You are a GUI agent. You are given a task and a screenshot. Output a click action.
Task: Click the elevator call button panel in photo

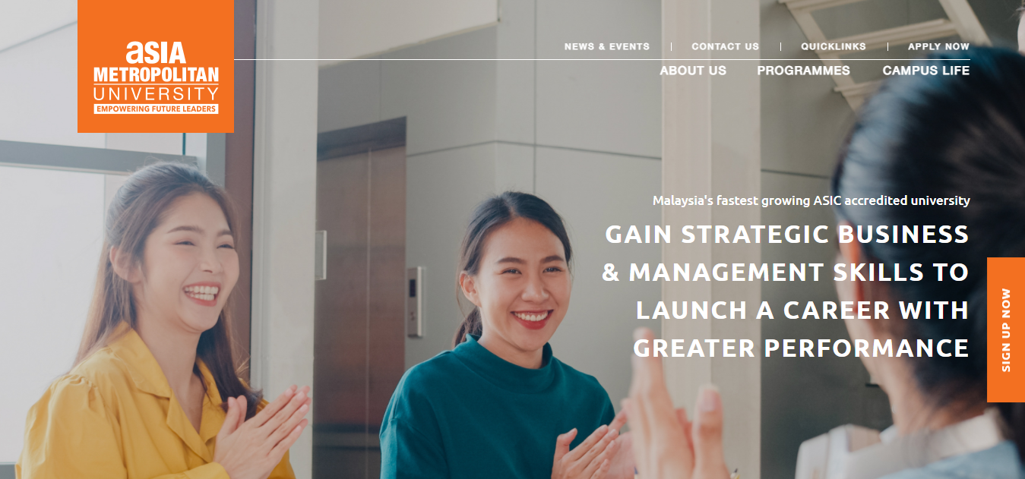click(415, 301)
